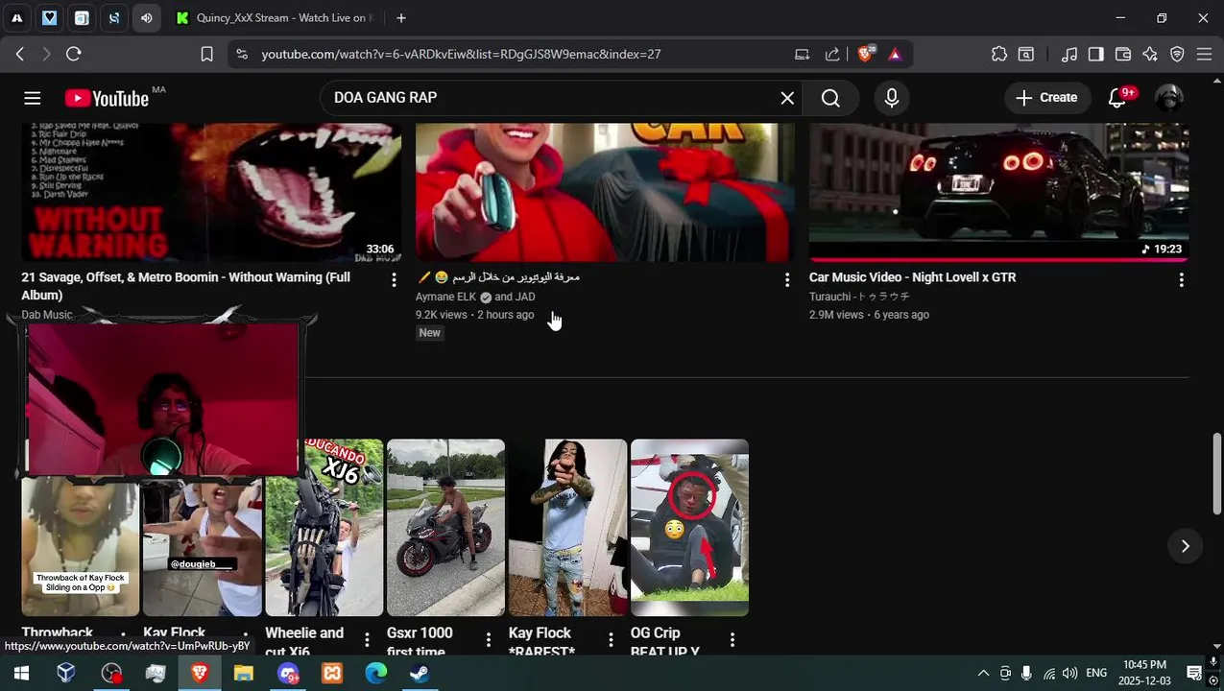Open options for Wheelie and cut Xj6 short
This screenshot has width=1224, height=691.
coord(367,639)
